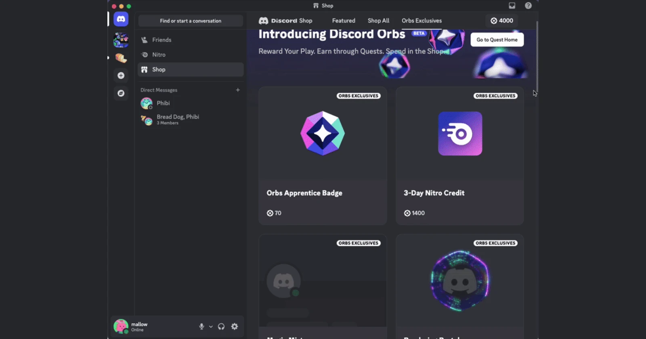Open the colorful space-themed server icon
Viewport: 646px width, 339px height.
[x=121, y=40]
